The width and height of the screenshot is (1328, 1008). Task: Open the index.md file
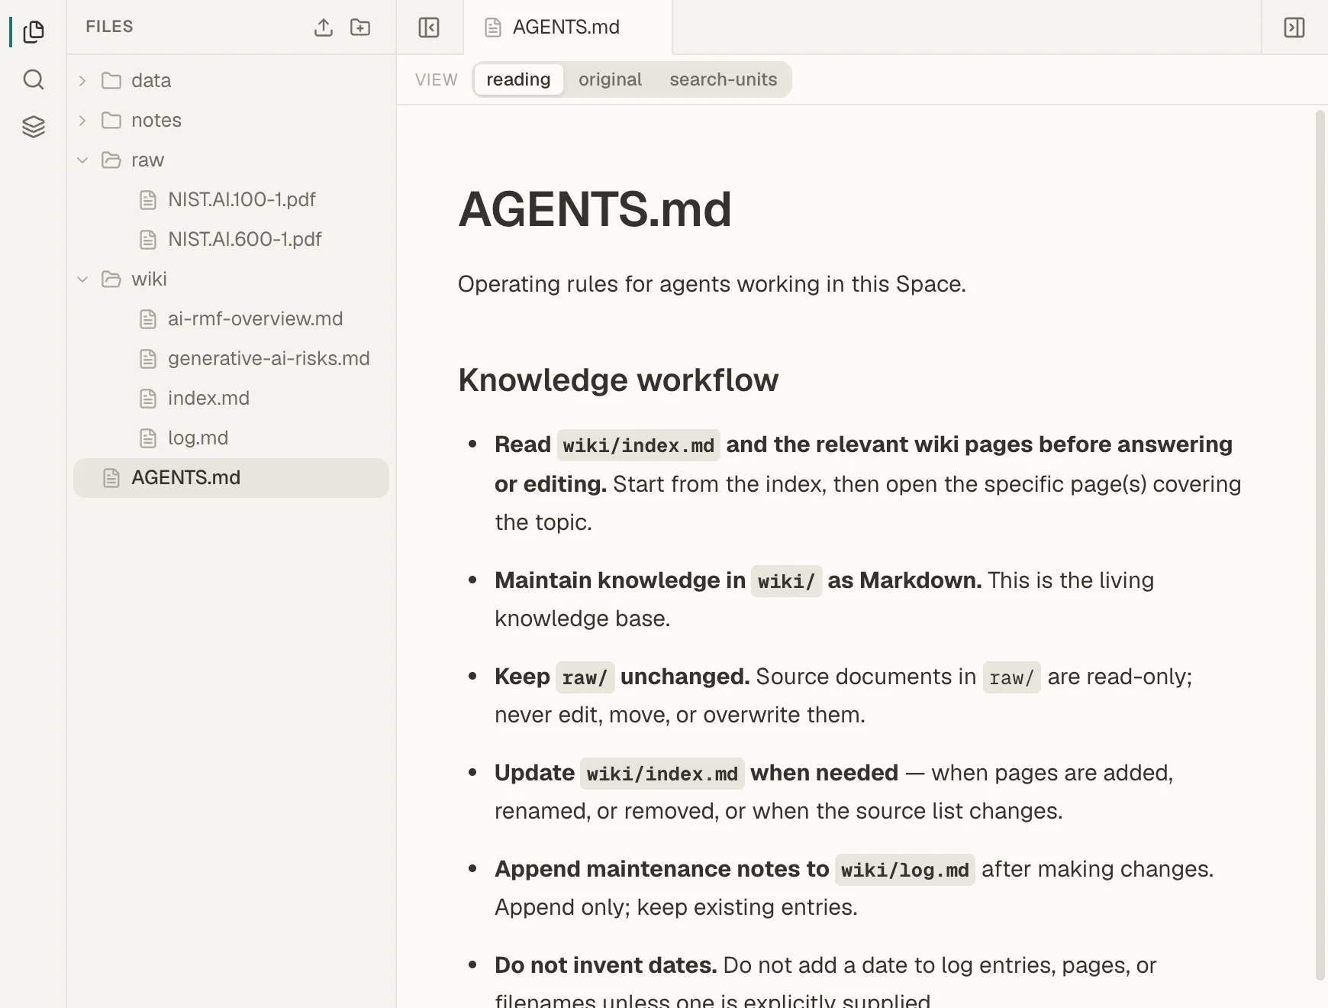[231, 398]
